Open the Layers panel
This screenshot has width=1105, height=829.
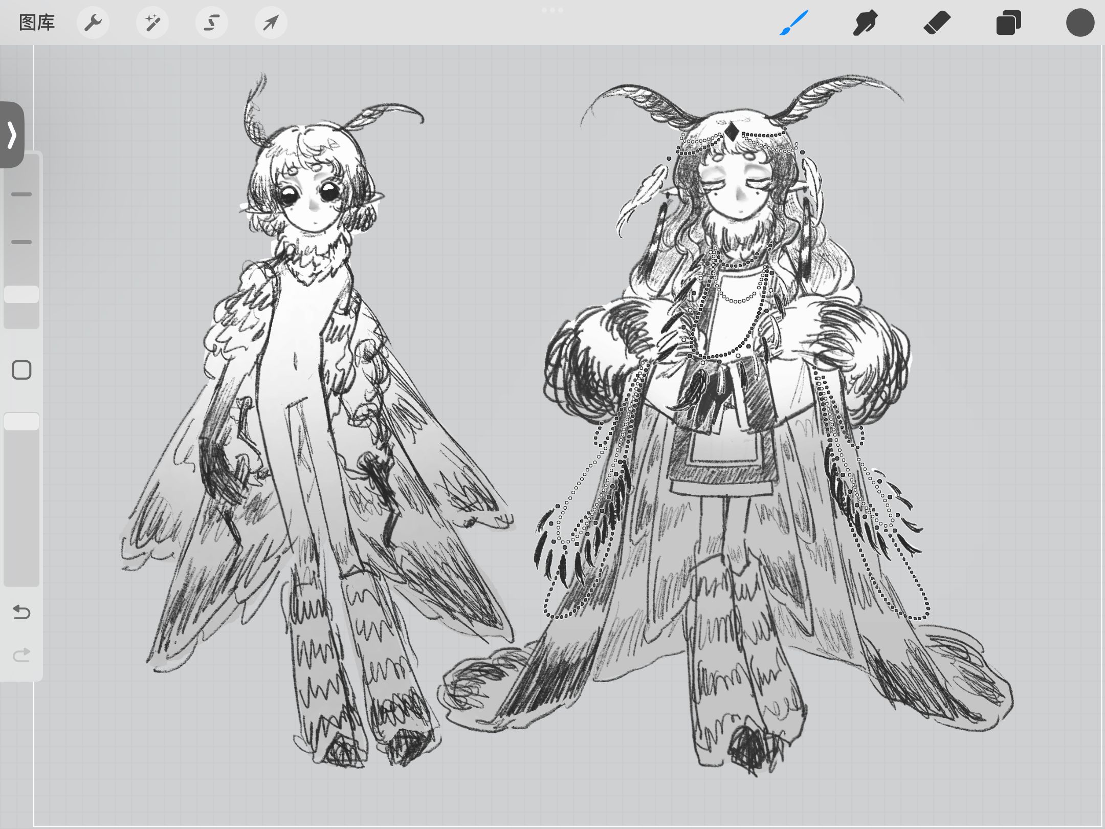point(1008,23)
